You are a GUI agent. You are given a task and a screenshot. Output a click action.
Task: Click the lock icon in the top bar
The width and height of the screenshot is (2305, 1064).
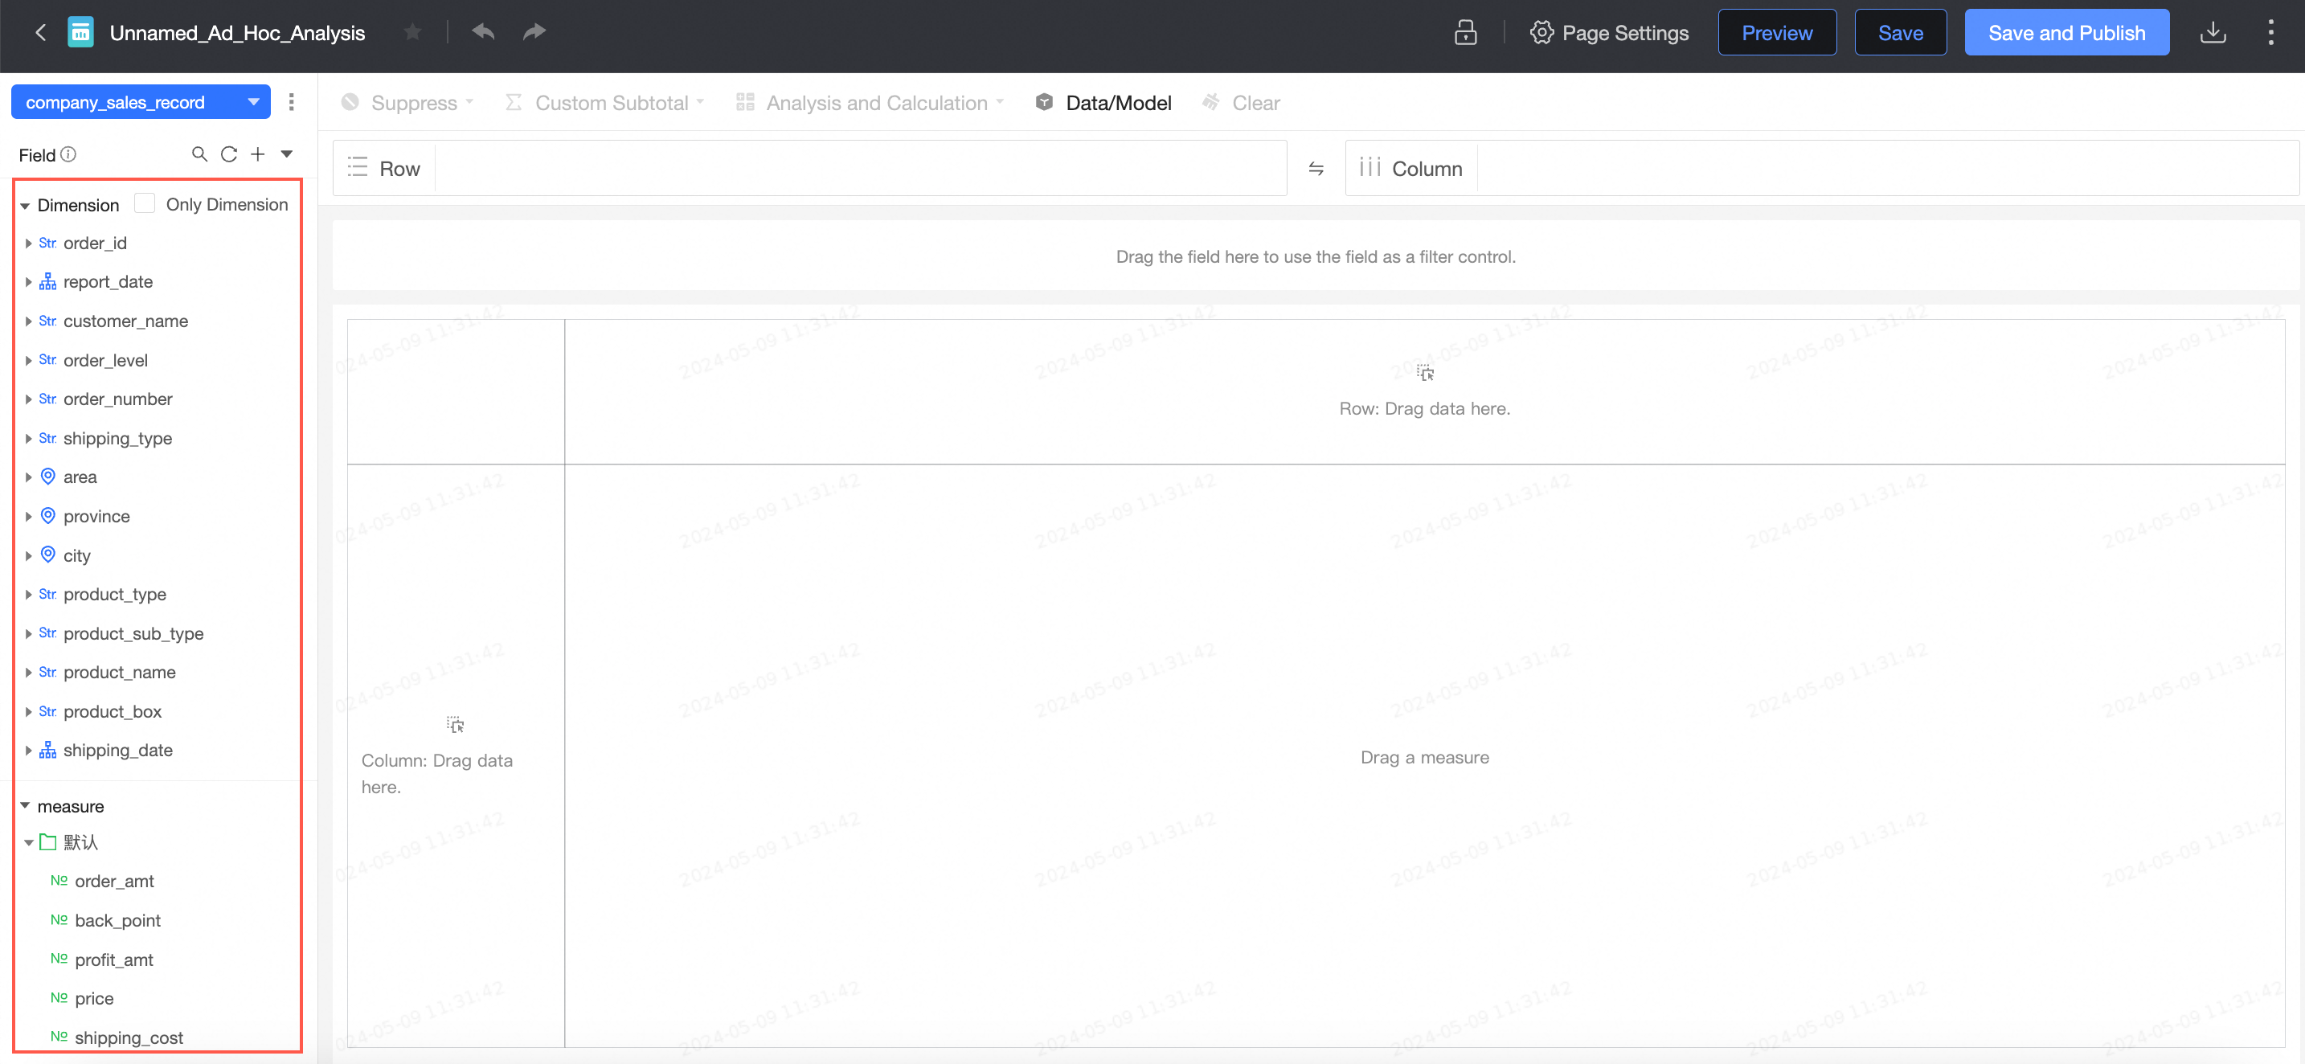(1465, 33)
